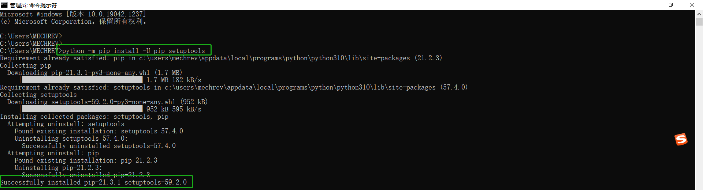The width and height of the screenshot is (703, 190).
Task: Click the vertical scrollbar thumb
Action: click(699, 22)
